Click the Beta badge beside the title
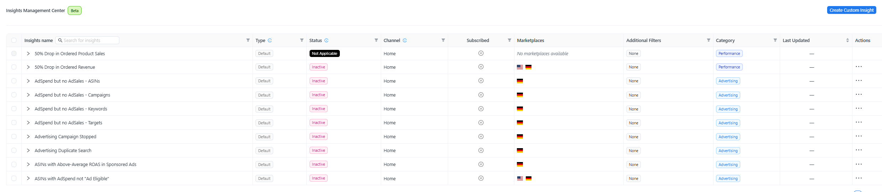The width and height of the screenshot is (882, 192). (74, 11)
